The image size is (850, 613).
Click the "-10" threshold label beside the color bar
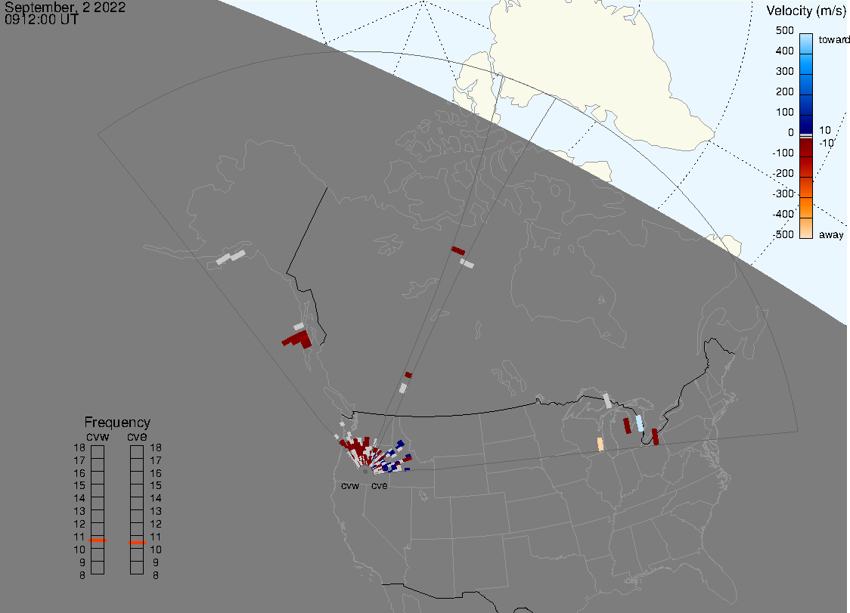click(827, 143)
